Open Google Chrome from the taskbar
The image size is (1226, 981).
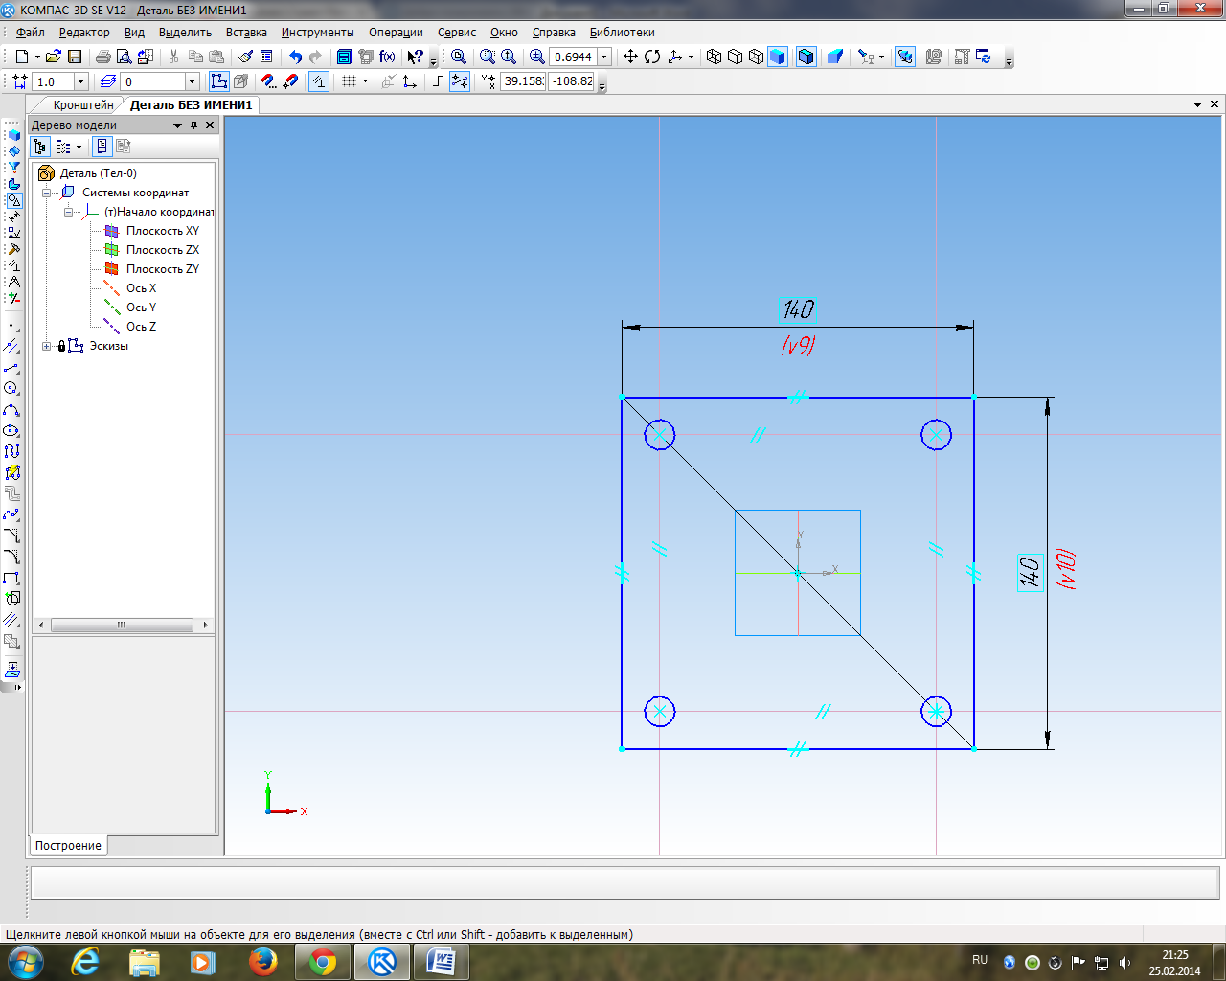[x=323, y=962]
